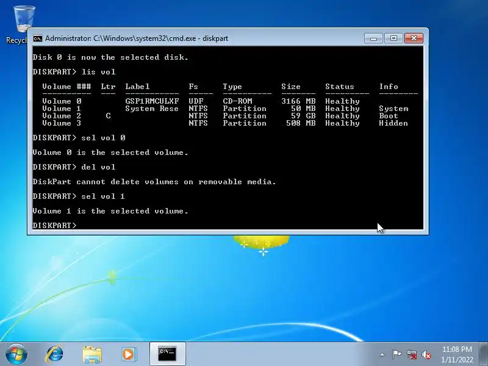488x366 pixels.
Task: Click the 'Volume 2' row label
Action: [62, 116]
